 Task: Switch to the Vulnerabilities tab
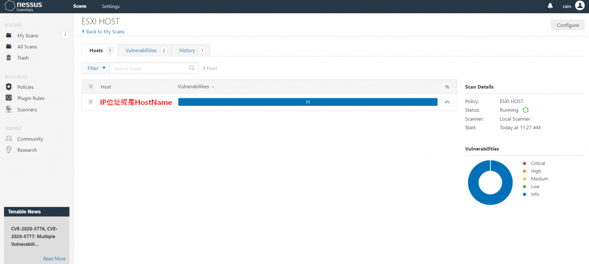(x=144, y=50)
